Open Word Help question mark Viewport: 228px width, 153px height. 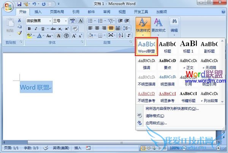[223, 12]
